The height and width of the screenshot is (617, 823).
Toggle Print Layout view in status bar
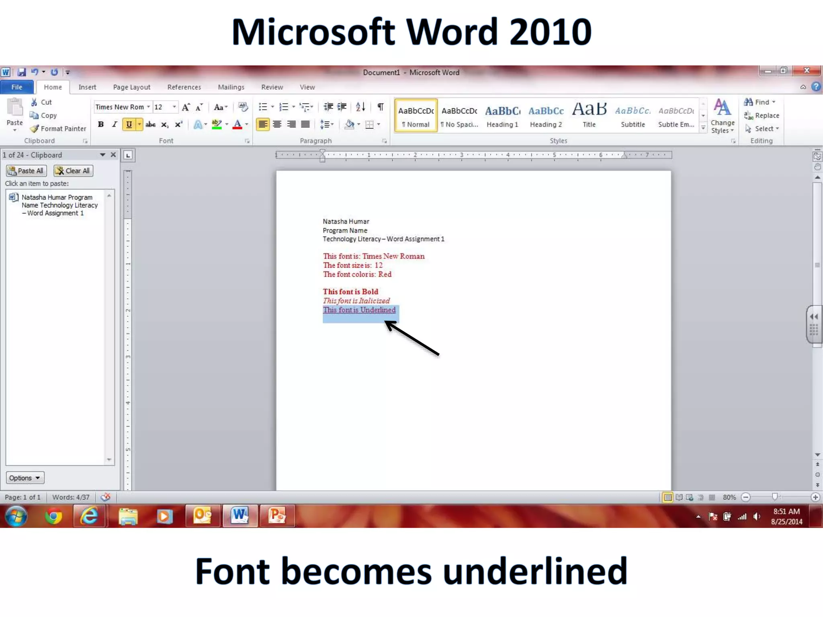pyautogui.click(x=668, y=497)
